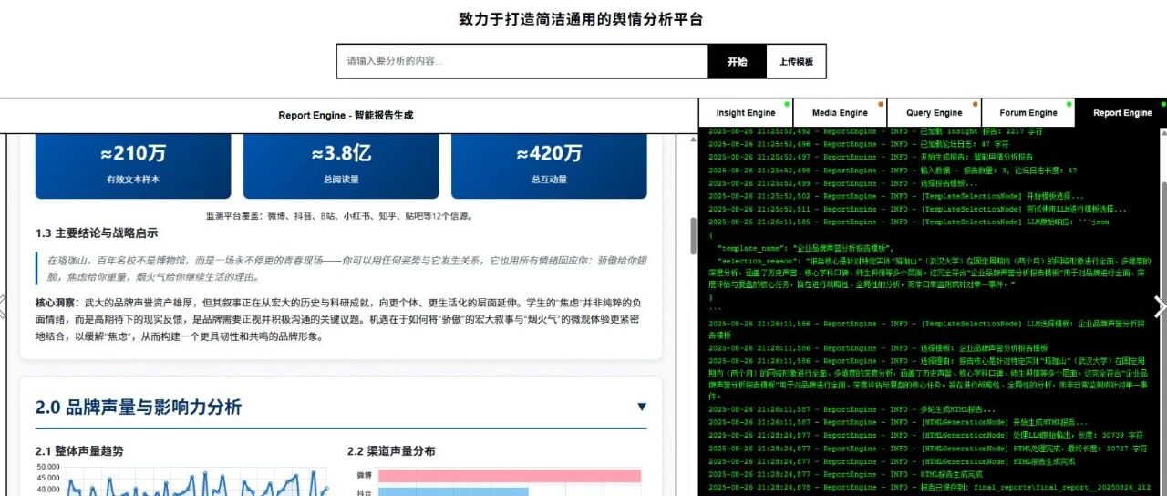Select the Report Engine tab
The width and height of the screenshot is (1167, 496).
(x=1122, y=113)
